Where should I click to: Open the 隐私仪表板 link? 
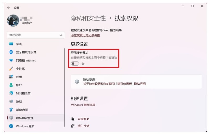(x=124, y=84)
